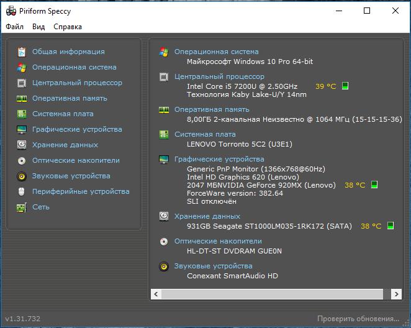Click the GPU temperature indicator icon
411x328 pixels.
tap(374, 184)
